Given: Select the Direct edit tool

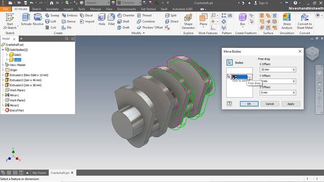Looking at the screenshot, I should (172, 21).
